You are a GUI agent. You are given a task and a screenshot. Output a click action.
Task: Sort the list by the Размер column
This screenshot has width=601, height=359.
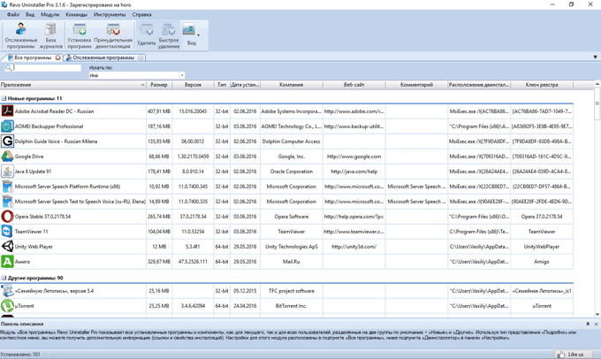click(x=159, y=85)
